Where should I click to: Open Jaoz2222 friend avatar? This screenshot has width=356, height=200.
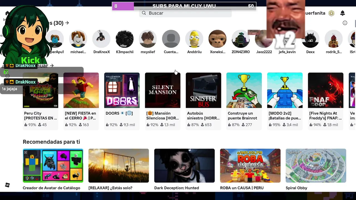264,39
